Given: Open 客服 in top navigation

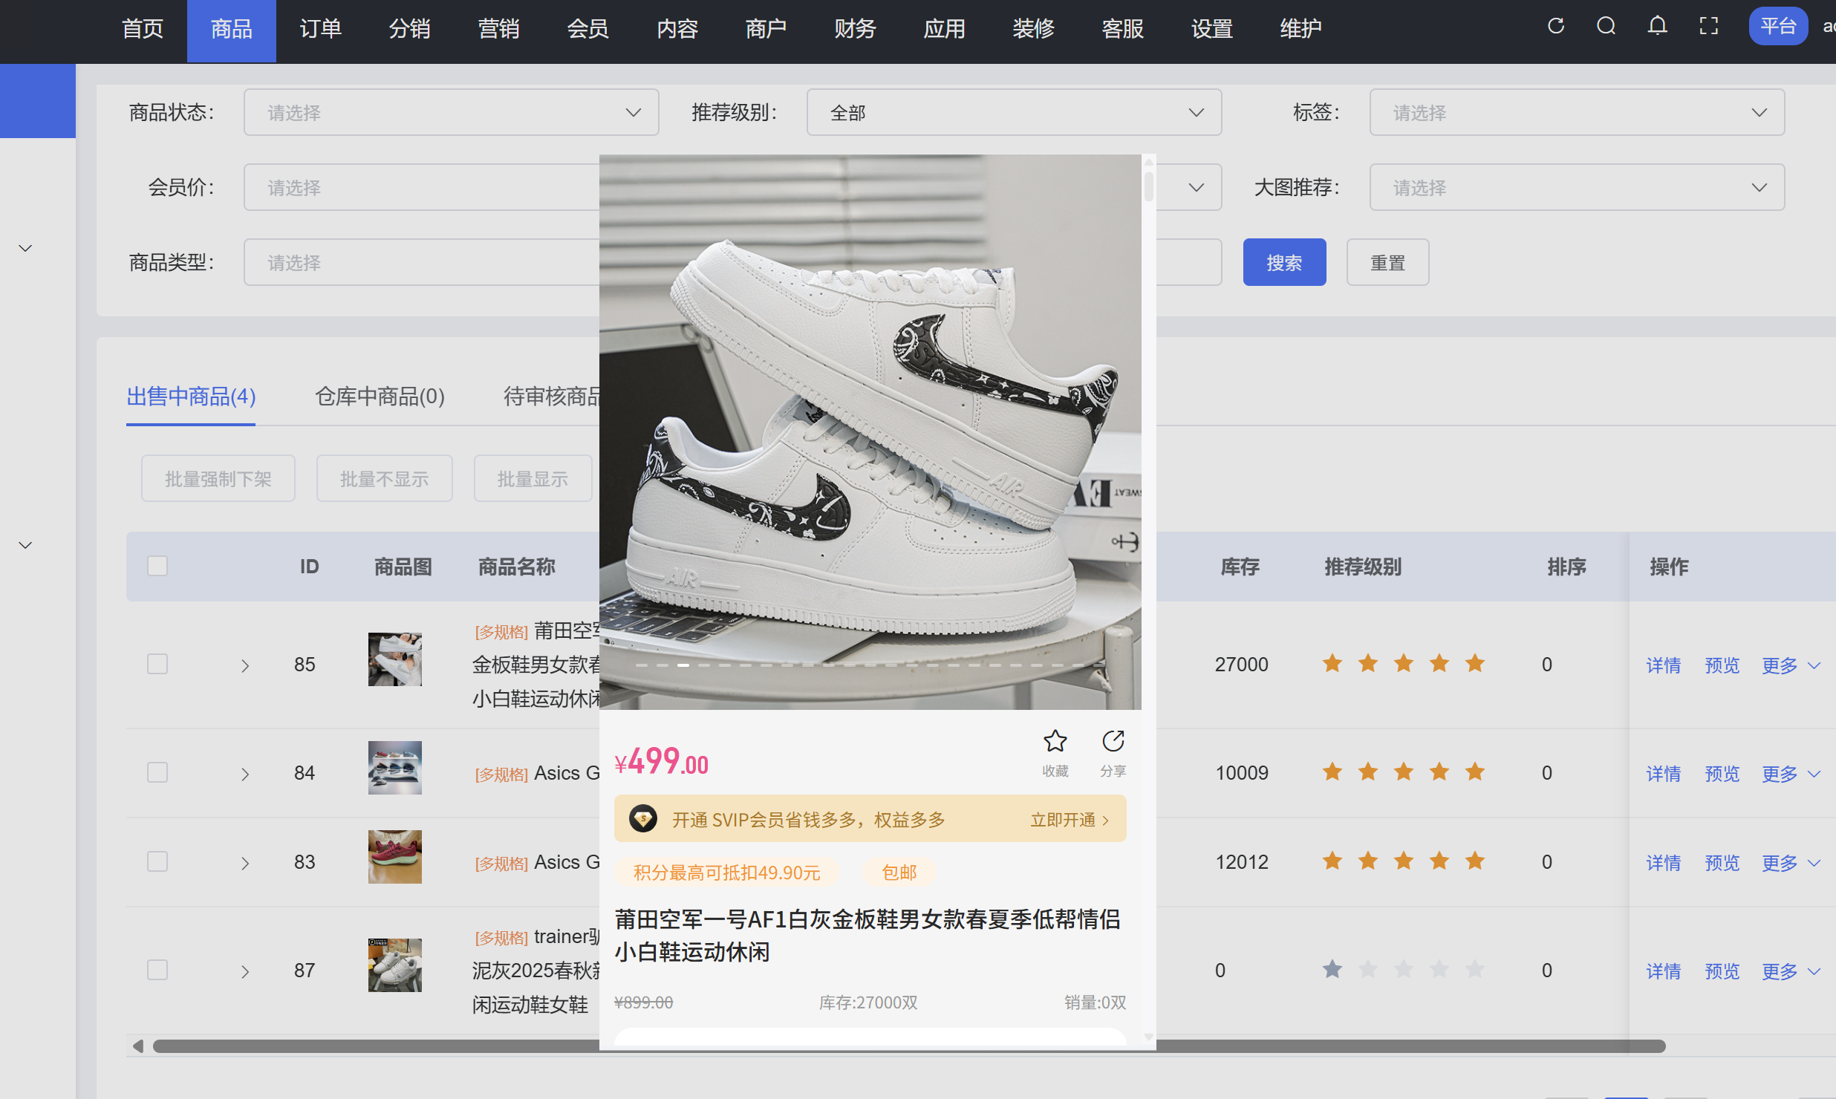Looking at the screenshot, I should tap(1123, 29).
